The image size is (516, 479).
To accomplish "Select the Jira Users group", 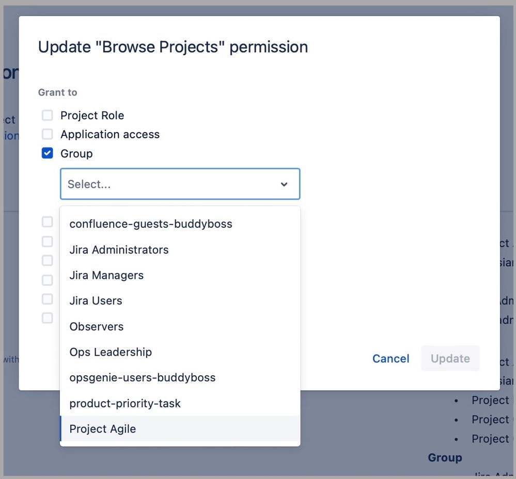I will coord(96,300).
